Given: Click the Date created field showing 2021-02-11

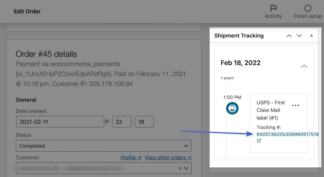Looking at the screenshot, I should pyautogui.click(x=60, y=122).
